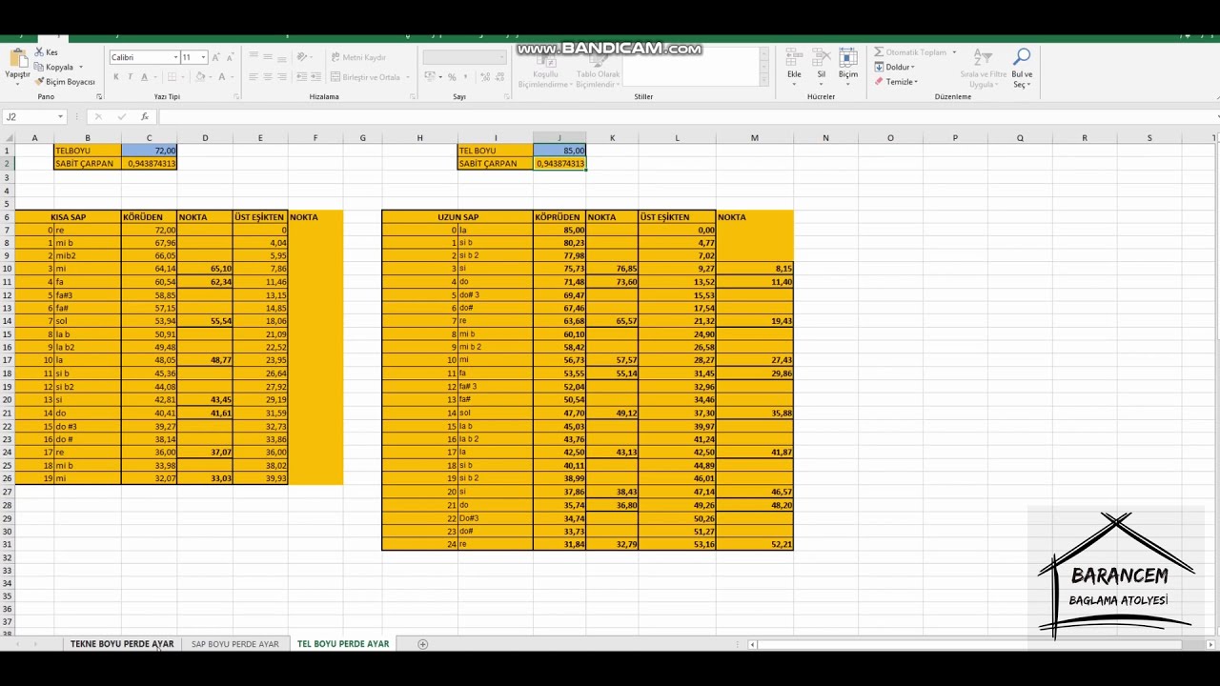Decrease font size with small A icon

(x=231, y=57)
